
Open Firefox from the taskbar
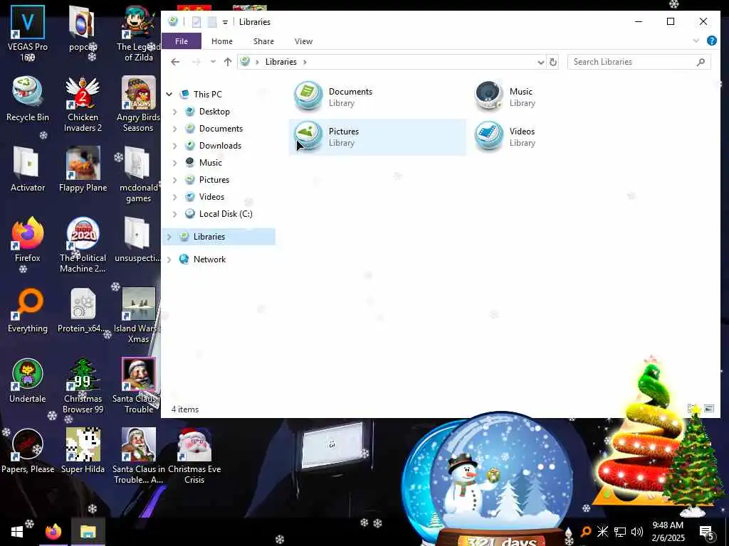(53, 532)
